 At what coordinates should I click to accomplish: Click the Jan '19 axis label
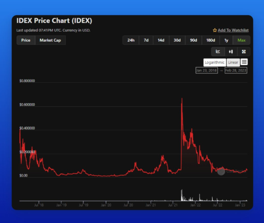(61, 205)
